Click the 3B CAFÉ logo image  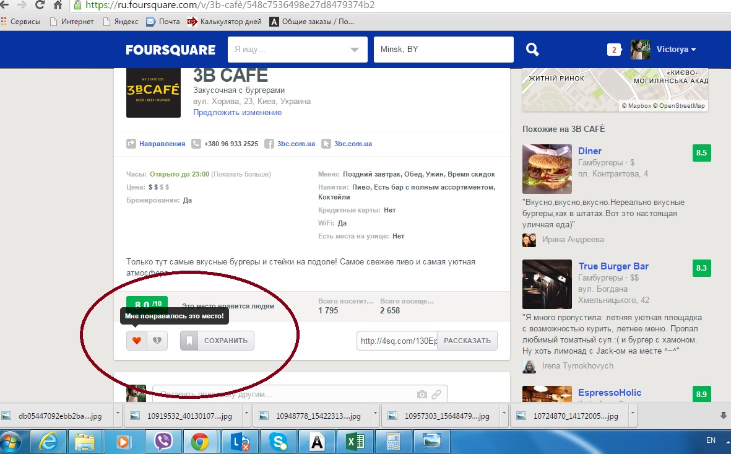(154, 93)
